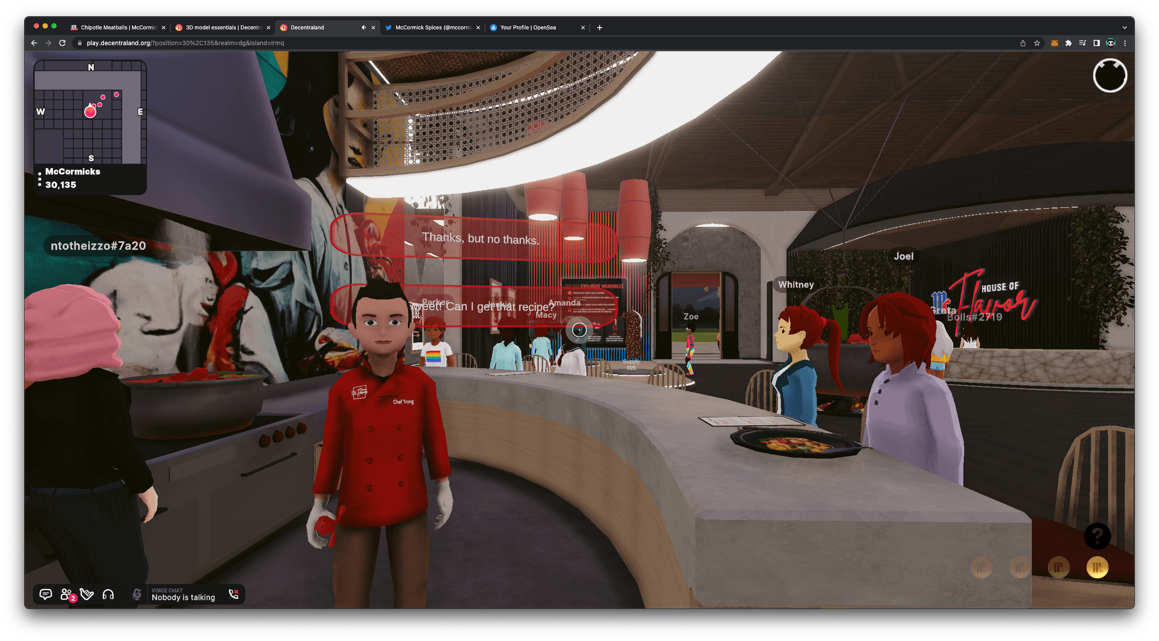The width and height of the screenshot is (1159, 641).
Task: Switch to the Your Profile OpenSea tab
Action: click(538, 28)
